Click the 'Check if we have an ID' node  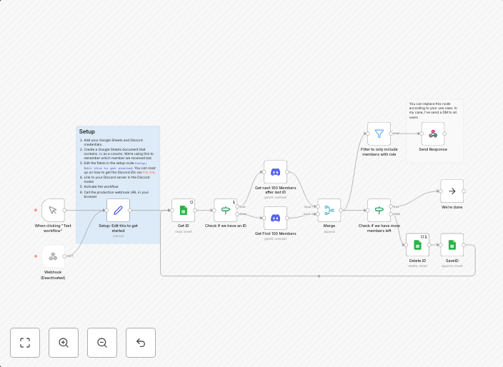[x=226, y=210]
